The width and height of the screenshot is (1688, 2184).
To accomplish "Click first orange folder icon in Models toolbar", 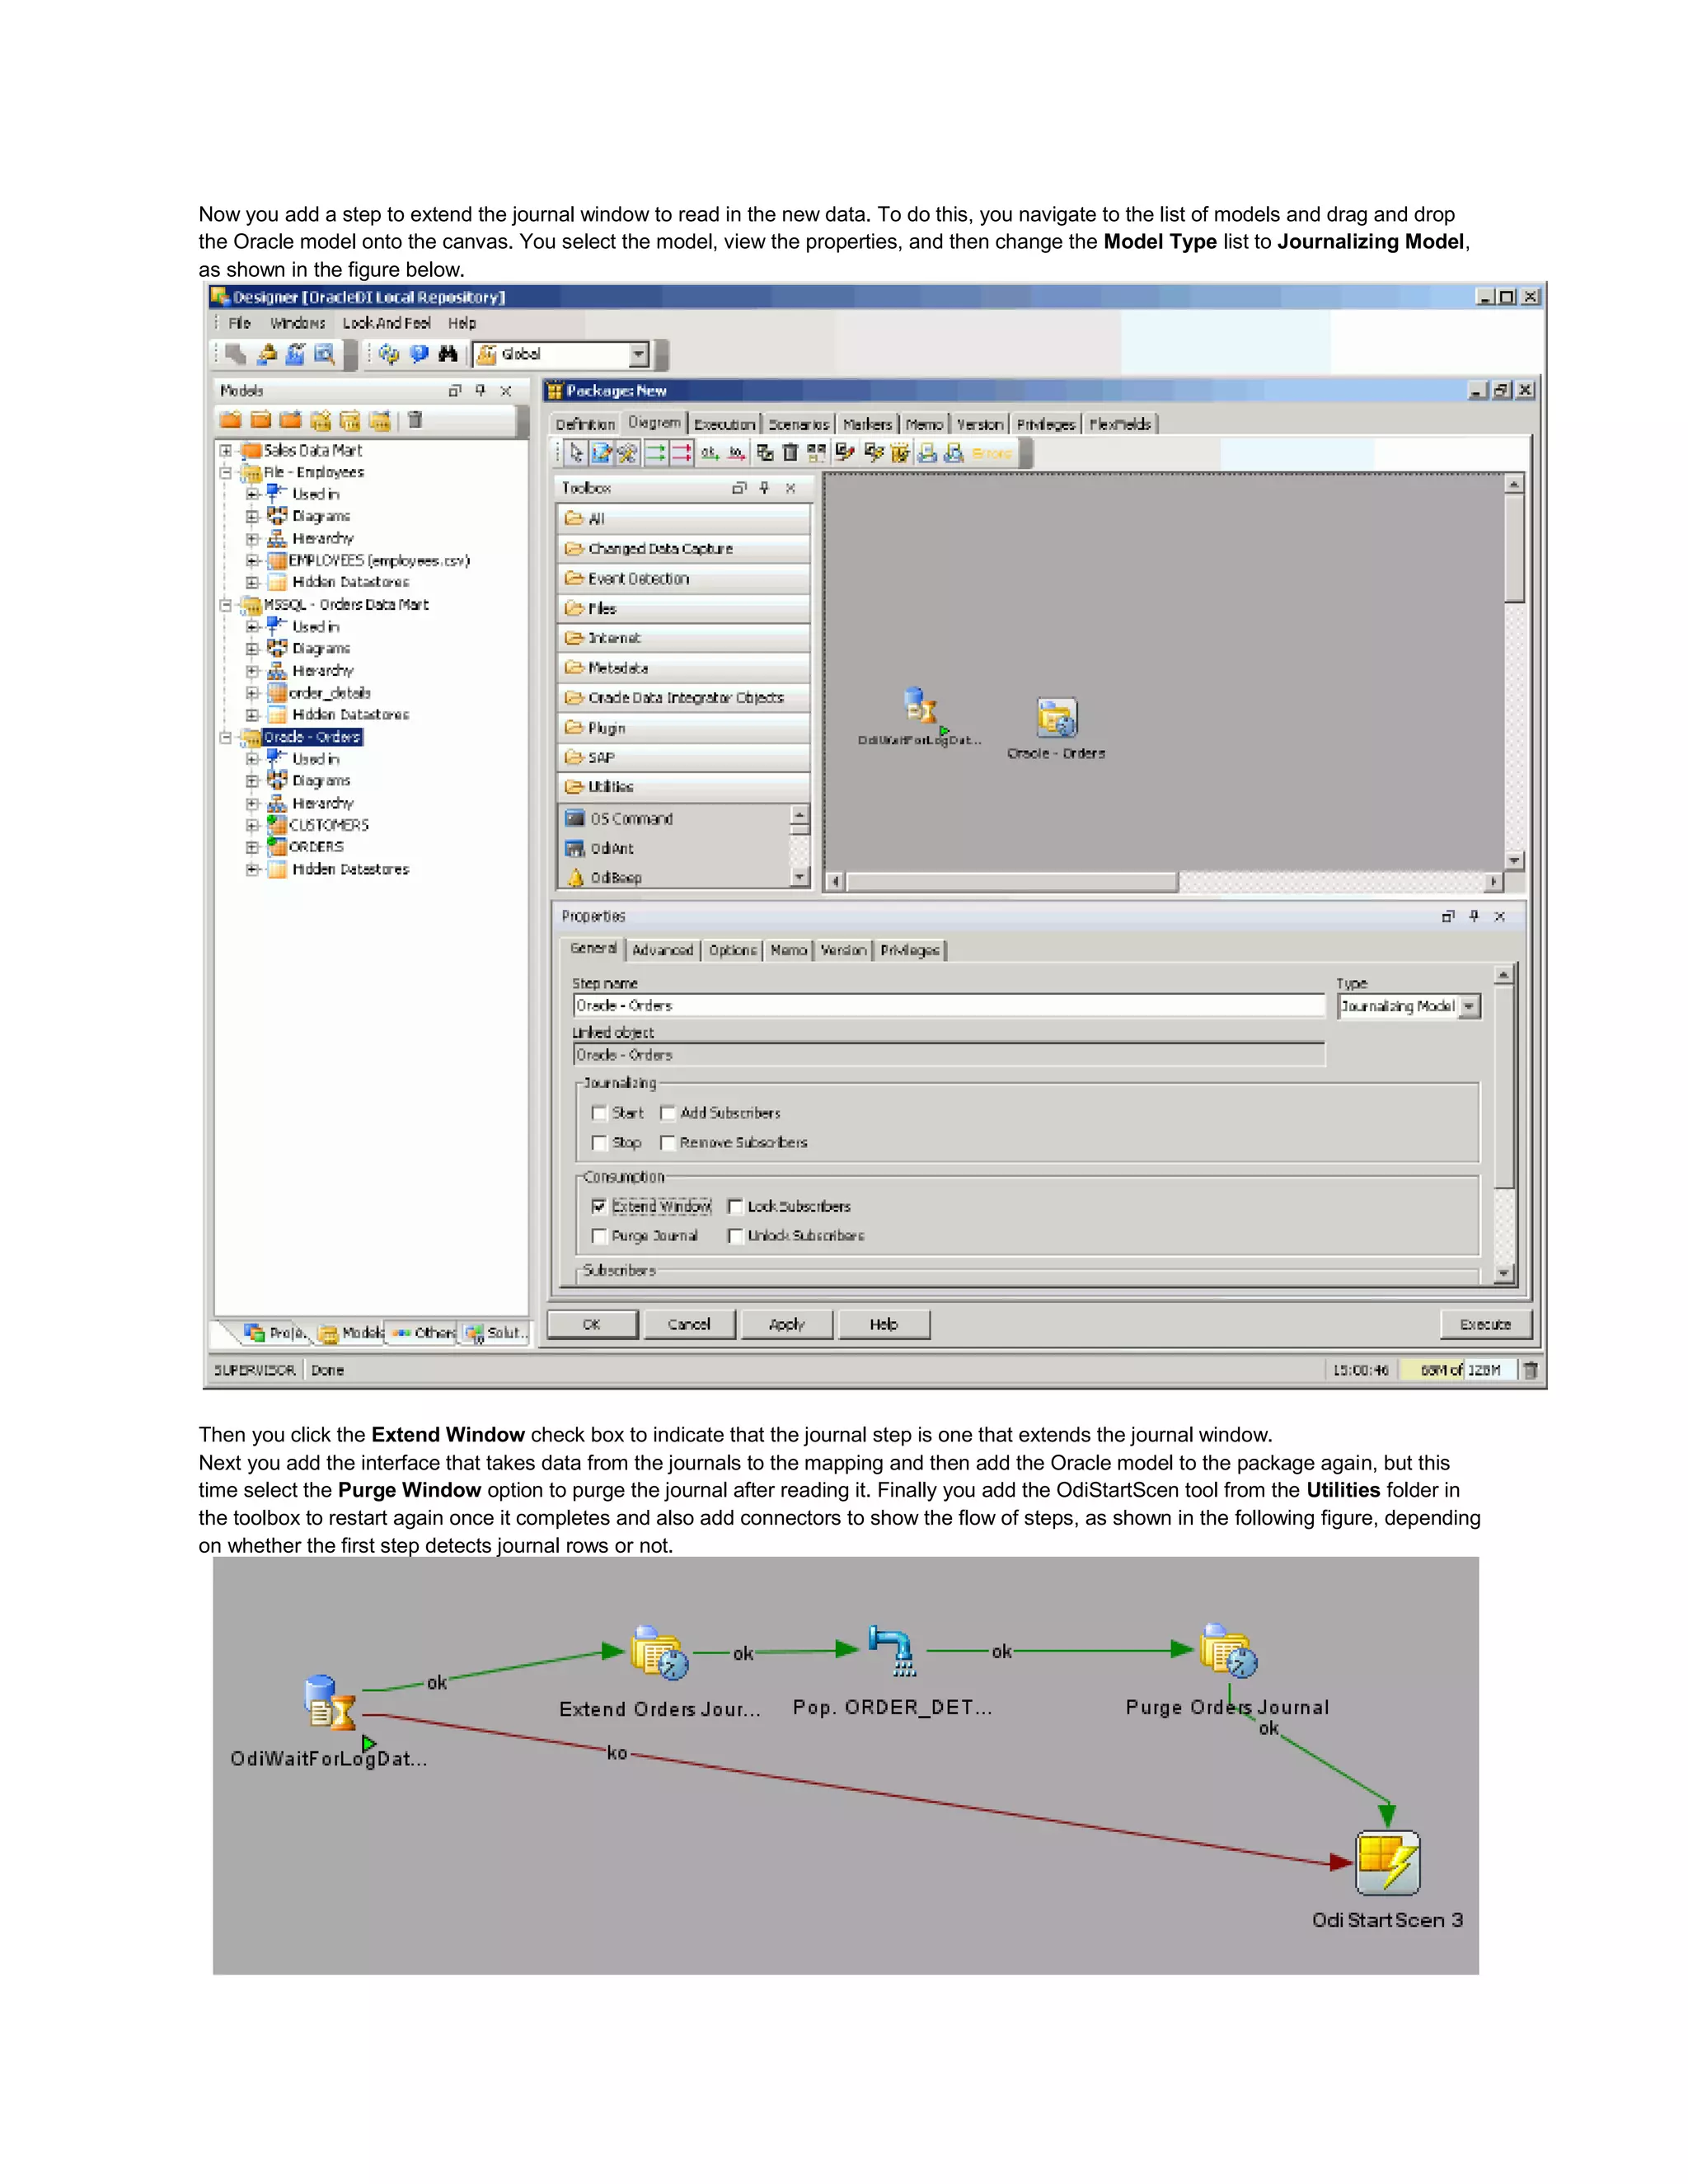I will pyautogui.click(x=231, y=420).
